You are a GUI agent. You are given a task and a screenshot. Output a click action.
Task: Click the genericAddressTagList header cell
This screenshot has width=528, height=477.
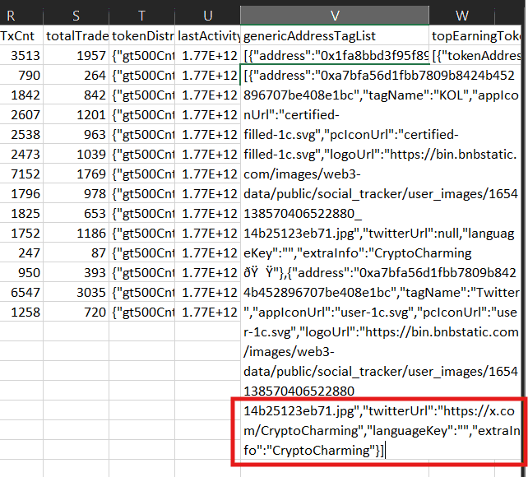pos(335,35)
